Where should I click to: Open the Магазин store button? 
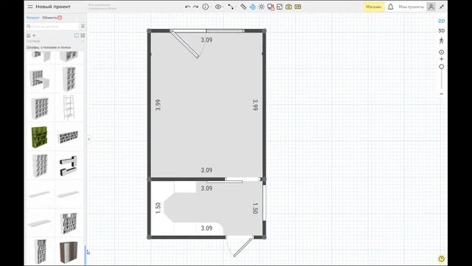(374, 7)
